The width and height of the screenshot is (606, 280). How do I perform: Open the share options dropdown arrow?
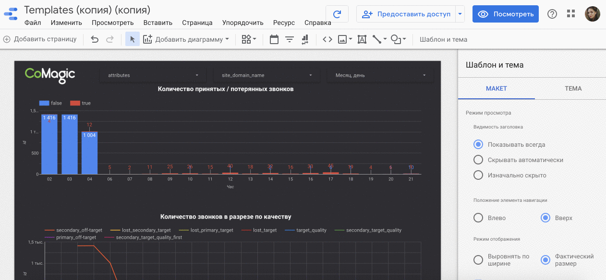coord(461,14)
